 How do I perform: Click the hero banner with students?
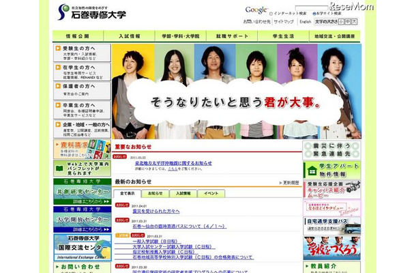(237, 91)
